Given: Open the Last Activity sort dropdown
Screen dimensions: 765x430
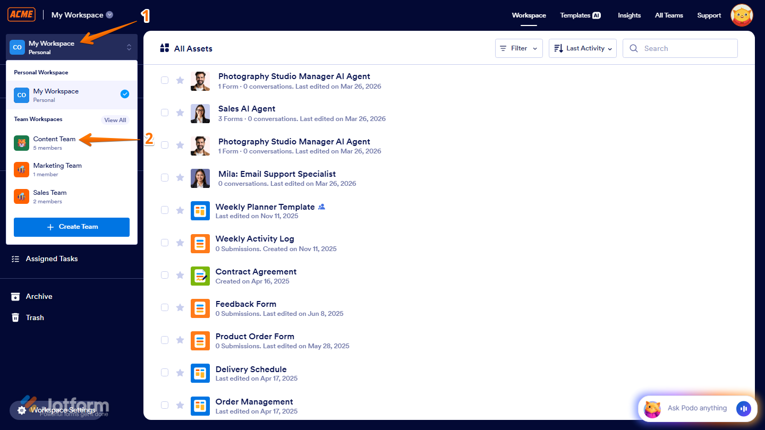Looking at the screenshot, I should [x=582, y=48].
